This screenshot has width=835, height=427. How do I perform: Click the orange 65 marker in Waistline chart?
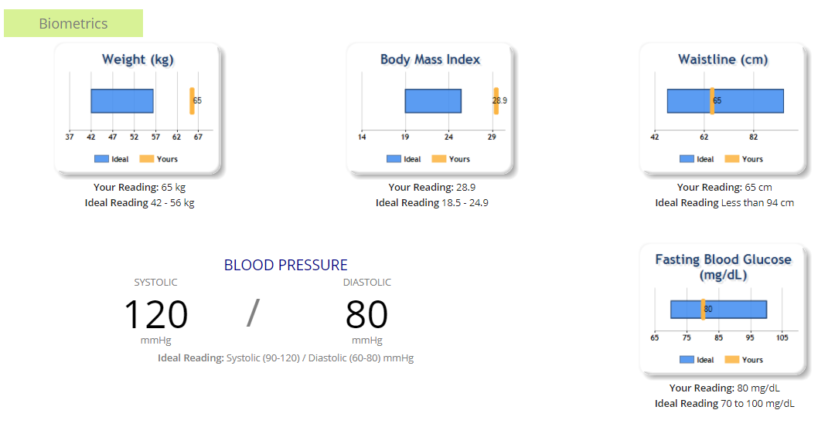coord(712,101)
